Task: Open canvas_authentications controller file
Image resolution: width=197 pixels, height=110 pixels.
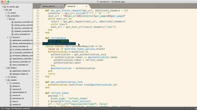Action: tap(22, 43)
